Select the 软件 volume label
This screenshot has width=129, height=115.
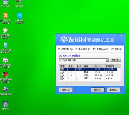(x=86, y=72)
